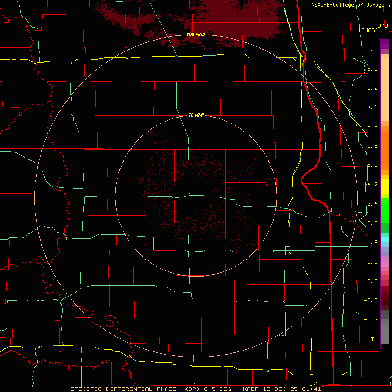The image size is (392, 392).
Task: Click the 4.2 scale value
Action: coord(372,185)
